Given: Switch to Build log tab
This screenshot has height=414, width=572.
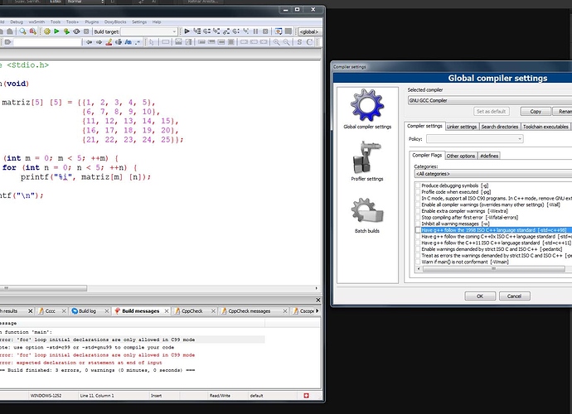Looking at the screenshot, I should click(88, 310).
